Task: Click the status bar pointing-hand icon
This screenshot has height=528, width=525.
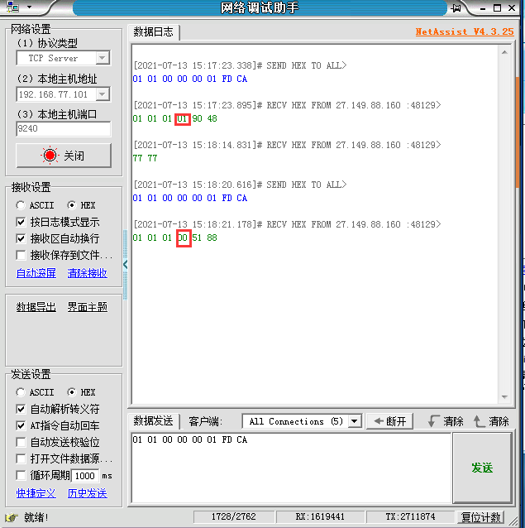Action: (x=12, y=517)
